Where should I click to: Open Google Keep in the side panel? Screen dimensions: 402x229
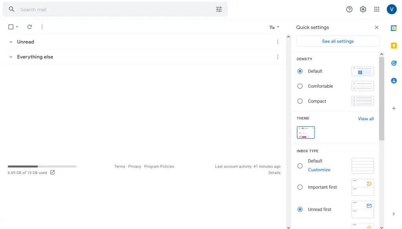394,46
